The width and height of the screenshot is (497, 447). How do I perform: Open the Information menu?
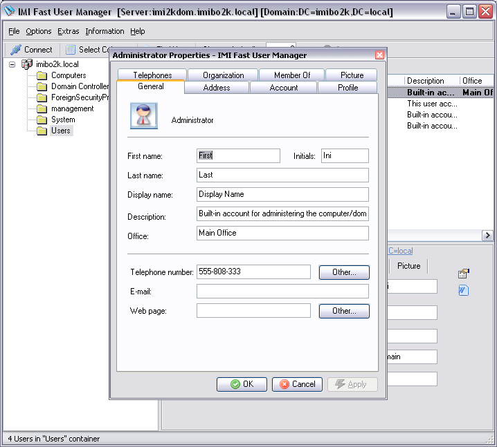105,31
